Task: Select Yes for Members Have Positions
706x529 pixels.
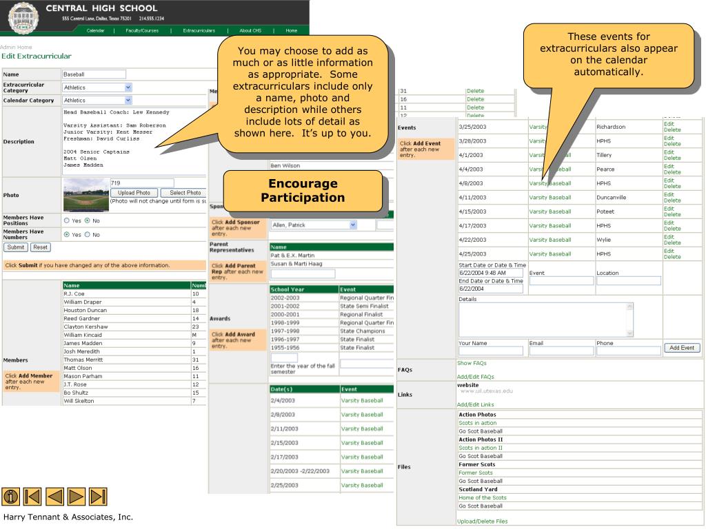Action: click(67, 220)
